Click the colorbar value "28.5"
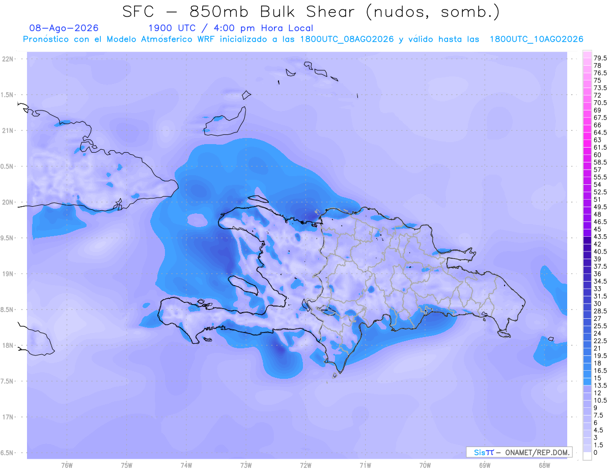 pos(600,310)
